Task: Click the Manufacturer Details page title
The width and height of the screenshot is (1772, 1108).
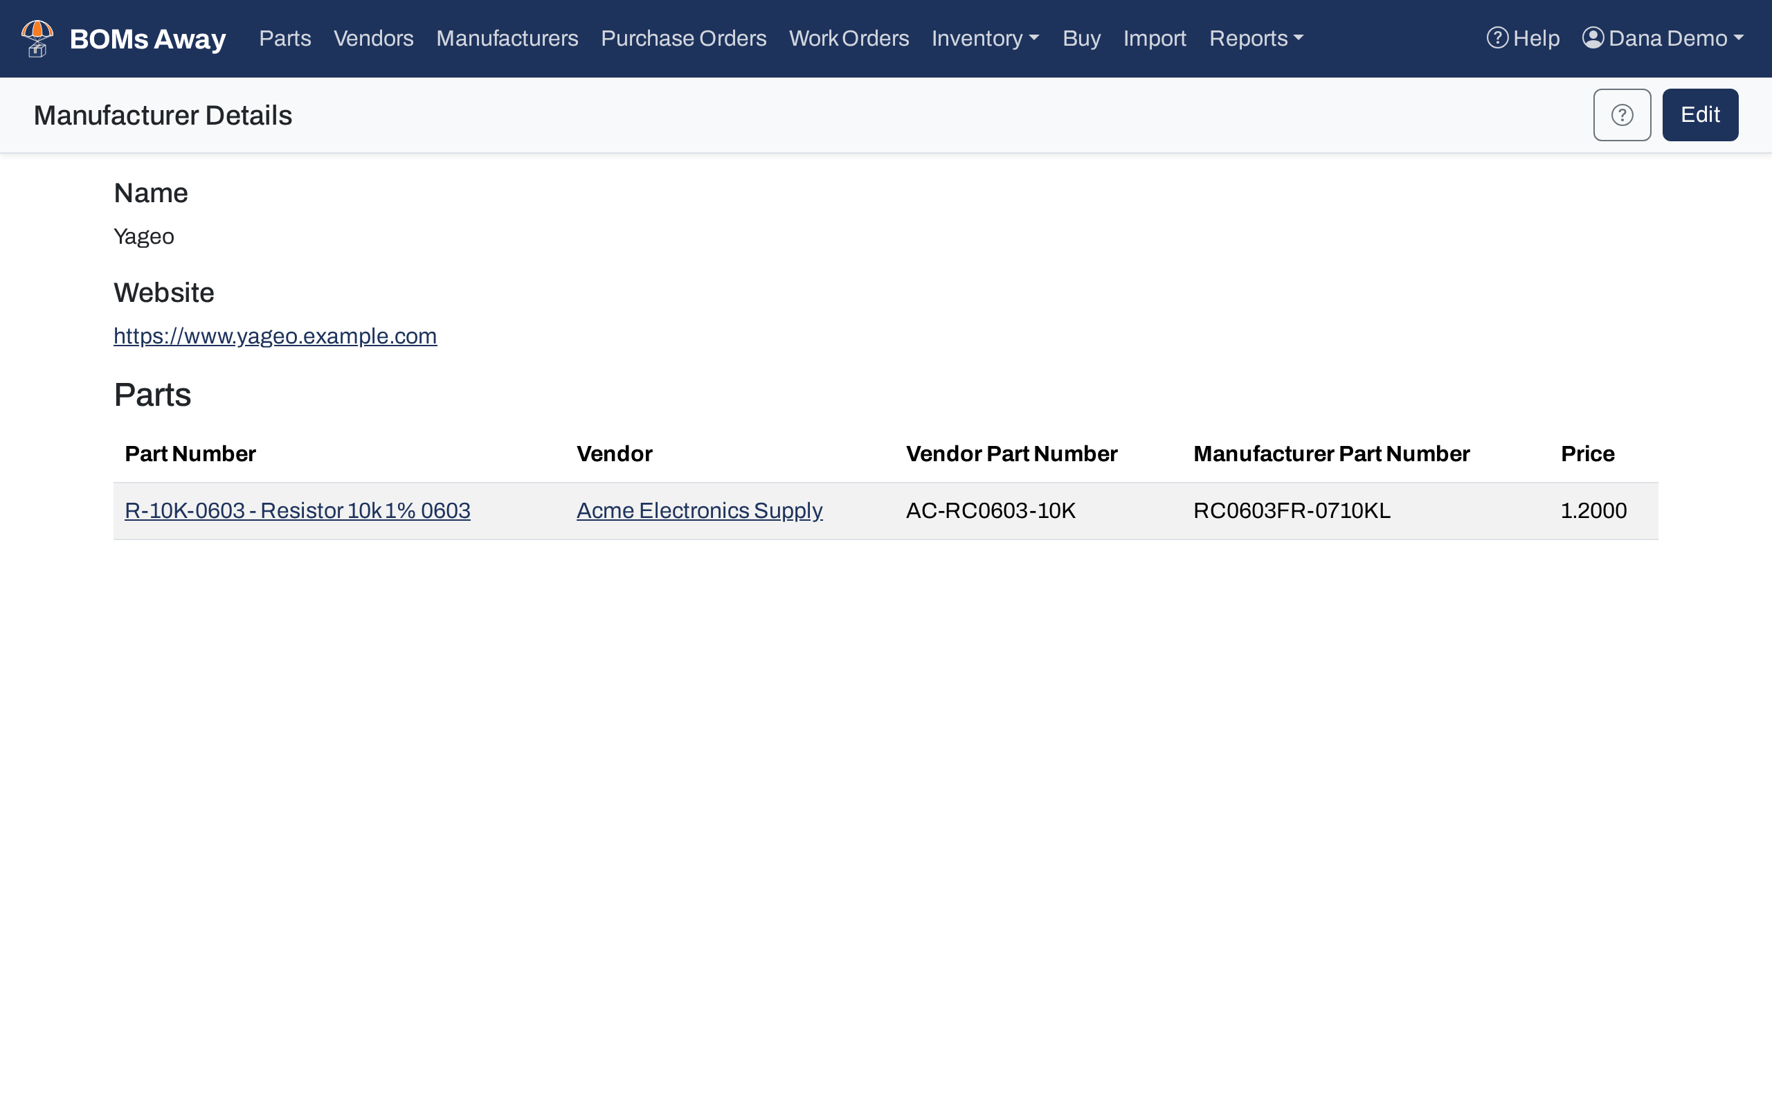Action: point(163,116)
